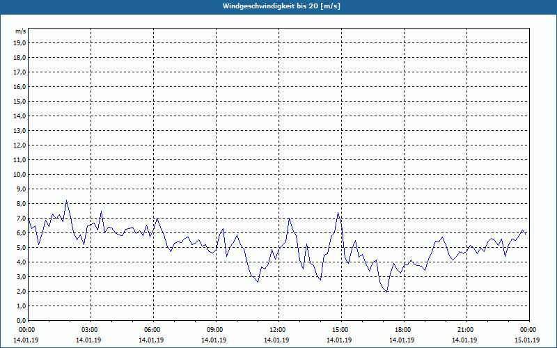Click the '4,0' y-axis value
Image resolution: width=557 pixels, height=348 pixels.
[21, 262]
